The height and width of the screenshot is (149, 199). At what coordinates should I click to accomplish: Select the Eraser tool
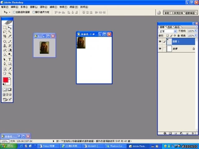pos(5,50)
